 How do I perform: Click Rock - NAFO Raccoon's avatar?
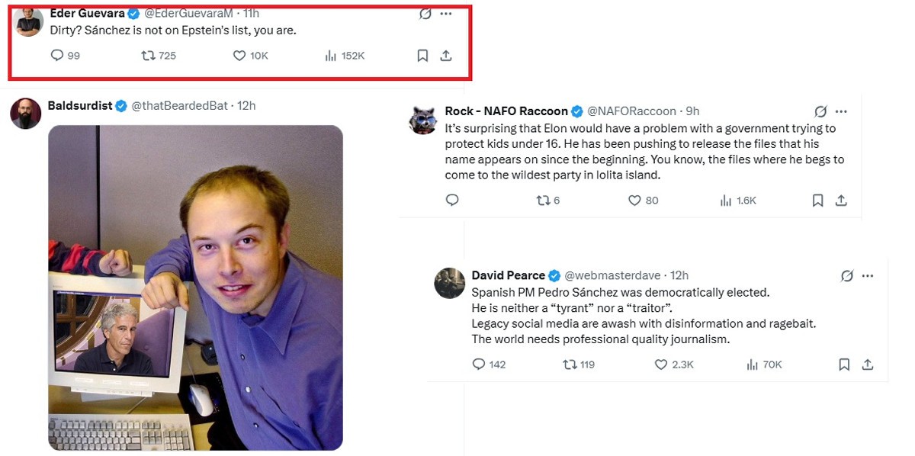422,120
